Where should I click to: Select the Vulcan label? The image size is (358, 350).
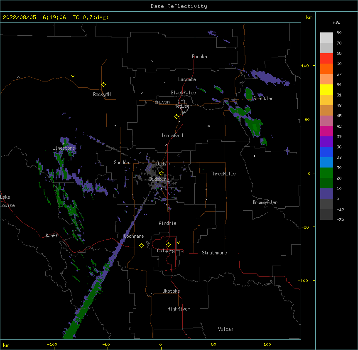click(226, 329)
